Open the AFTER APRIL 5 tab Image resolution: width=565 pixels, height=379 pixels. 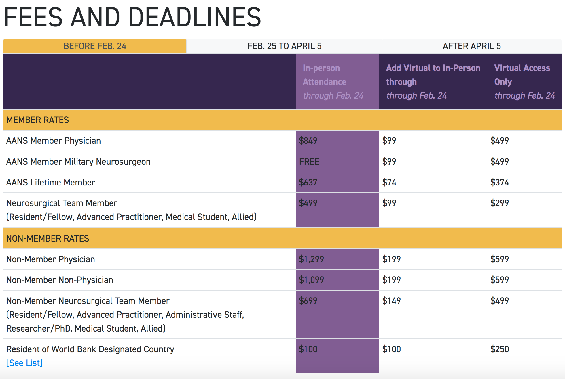click(472, 46)
